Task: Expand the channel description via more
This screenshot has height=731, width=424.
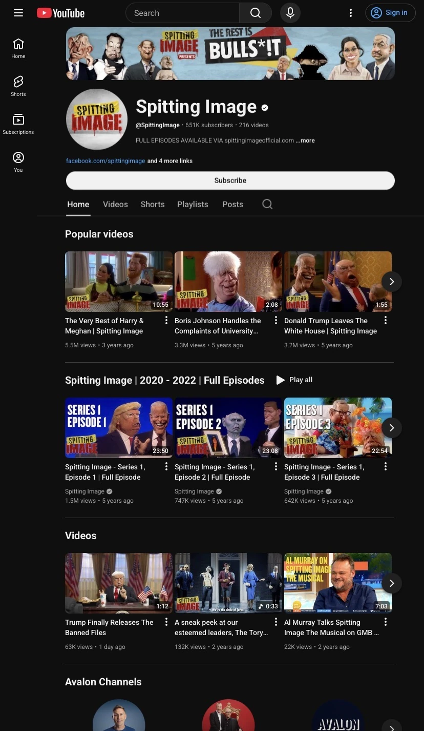Action: (305, 140)
